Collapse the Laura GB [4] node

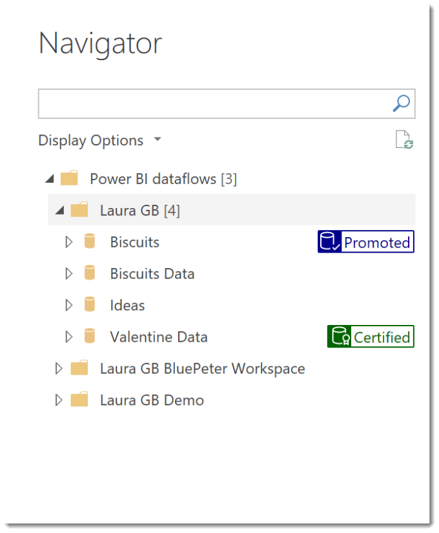coord(60,211)
